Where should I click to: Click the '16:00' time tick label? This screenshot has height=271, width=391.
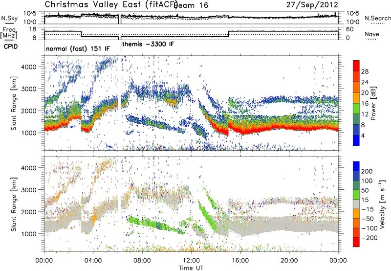[x=240, y=261]
